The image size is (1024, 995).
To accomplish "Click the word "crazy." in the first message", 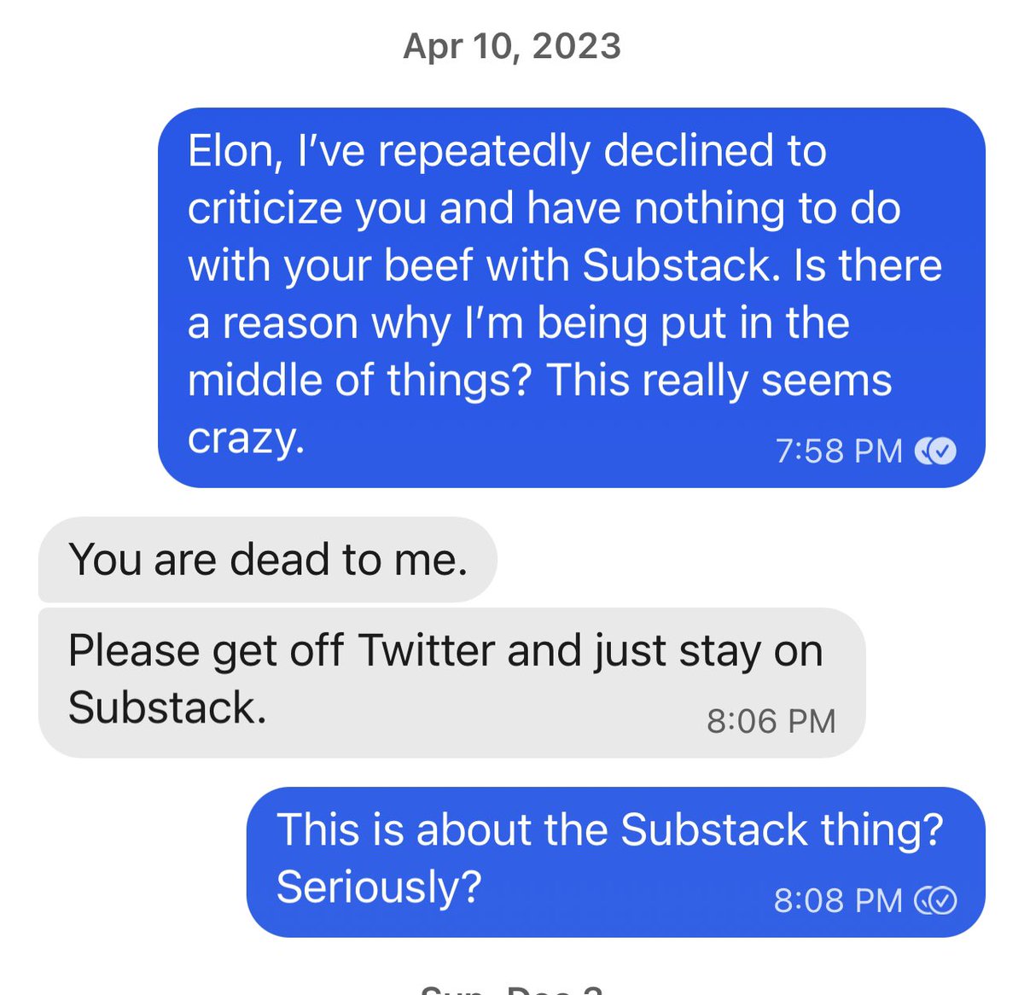I will coord(246,438).
